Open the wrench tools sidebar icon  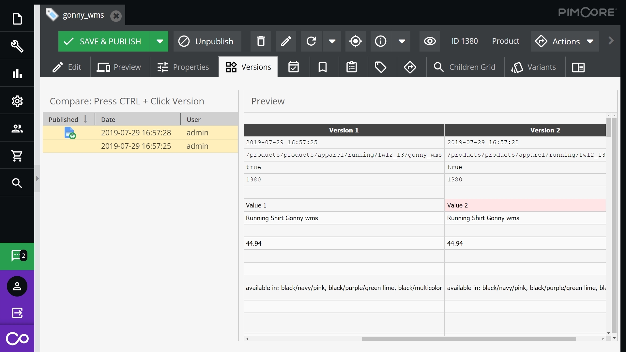click(x=17, y=46)
